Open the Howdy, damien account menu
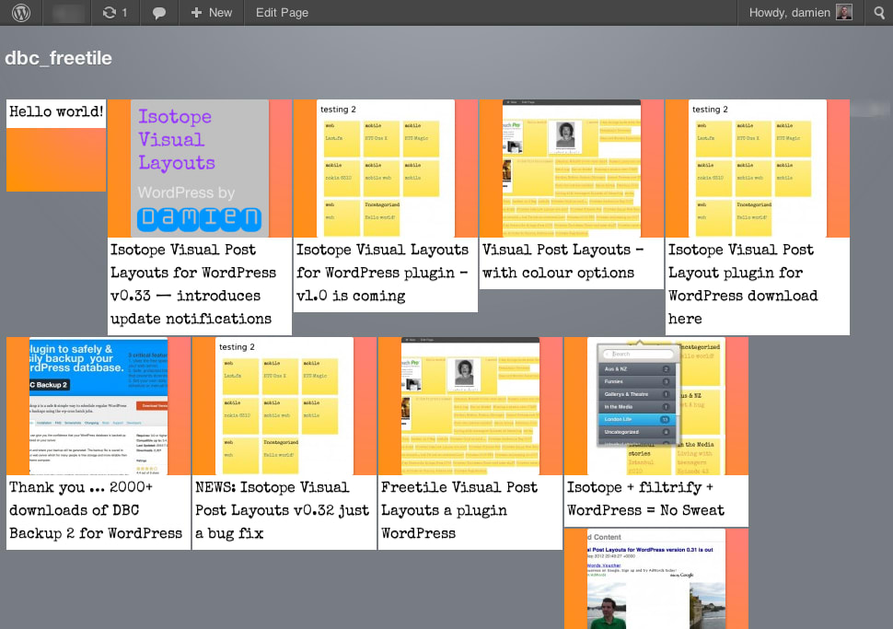 [800, 13]
